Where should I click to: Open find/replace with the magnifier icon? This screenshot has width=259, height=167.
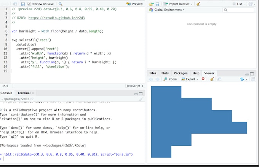(61, 4)
